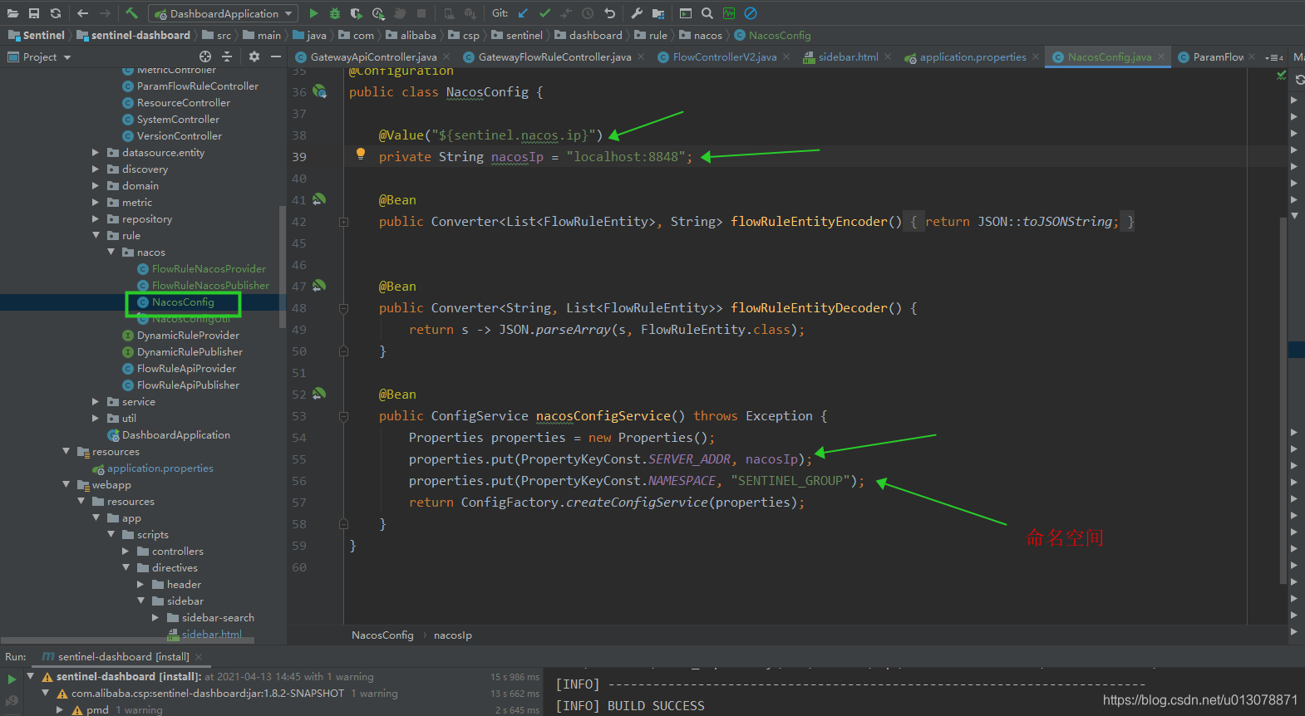Click the green monitor plugin toolbar icon
The image size is (1305, 716).
tap(729, 13)
